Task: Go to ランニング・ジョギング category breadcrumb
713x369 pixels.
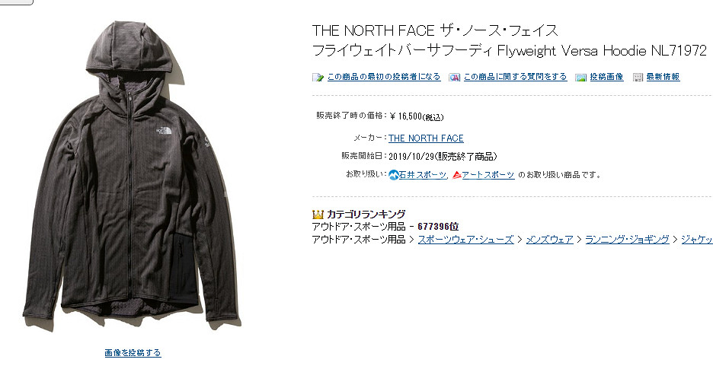Action: (x=627, y=240)
